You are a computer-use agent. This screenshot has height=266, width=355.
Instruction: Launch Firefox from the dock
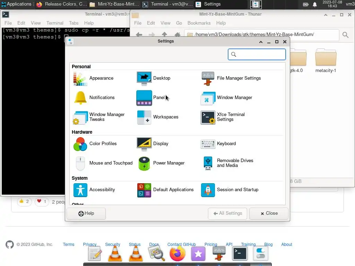177,253
